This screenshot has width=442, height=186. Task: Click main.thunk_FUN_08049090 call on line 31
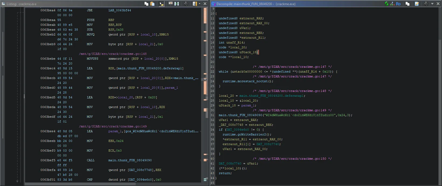click(x=240, y=115)
